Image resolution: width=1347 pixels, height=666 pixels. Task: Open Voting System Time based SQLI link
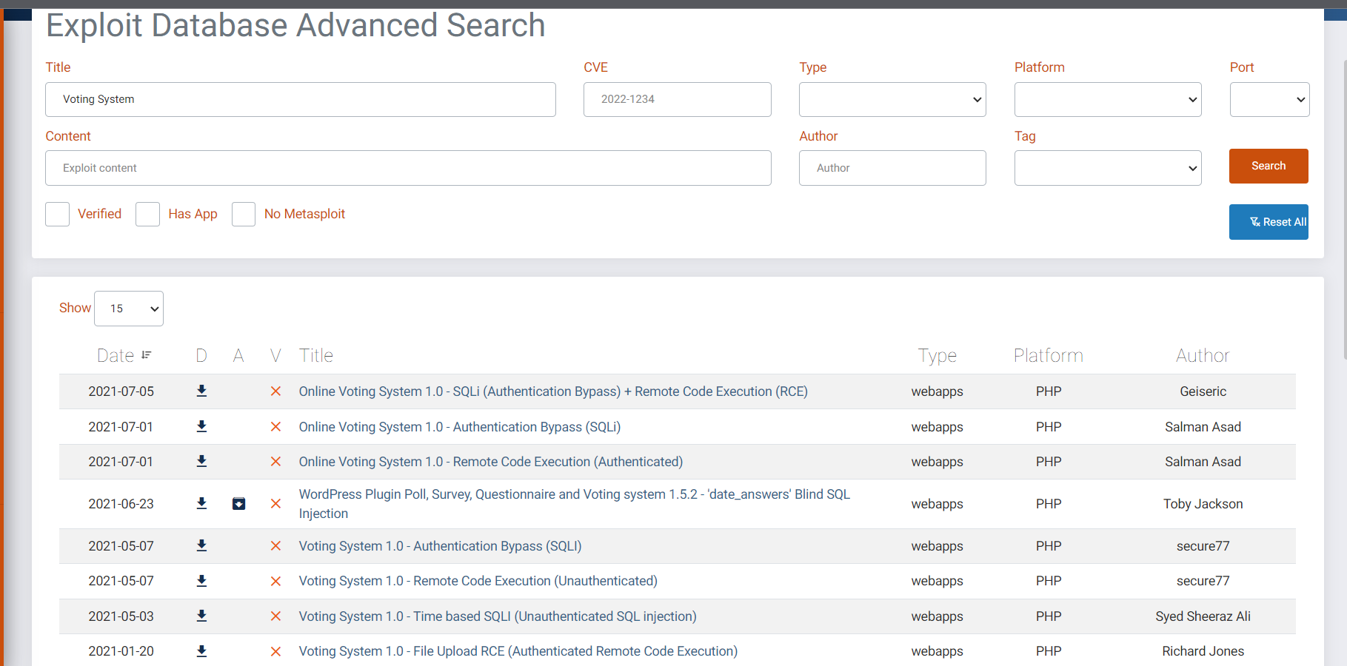[498, 616]
